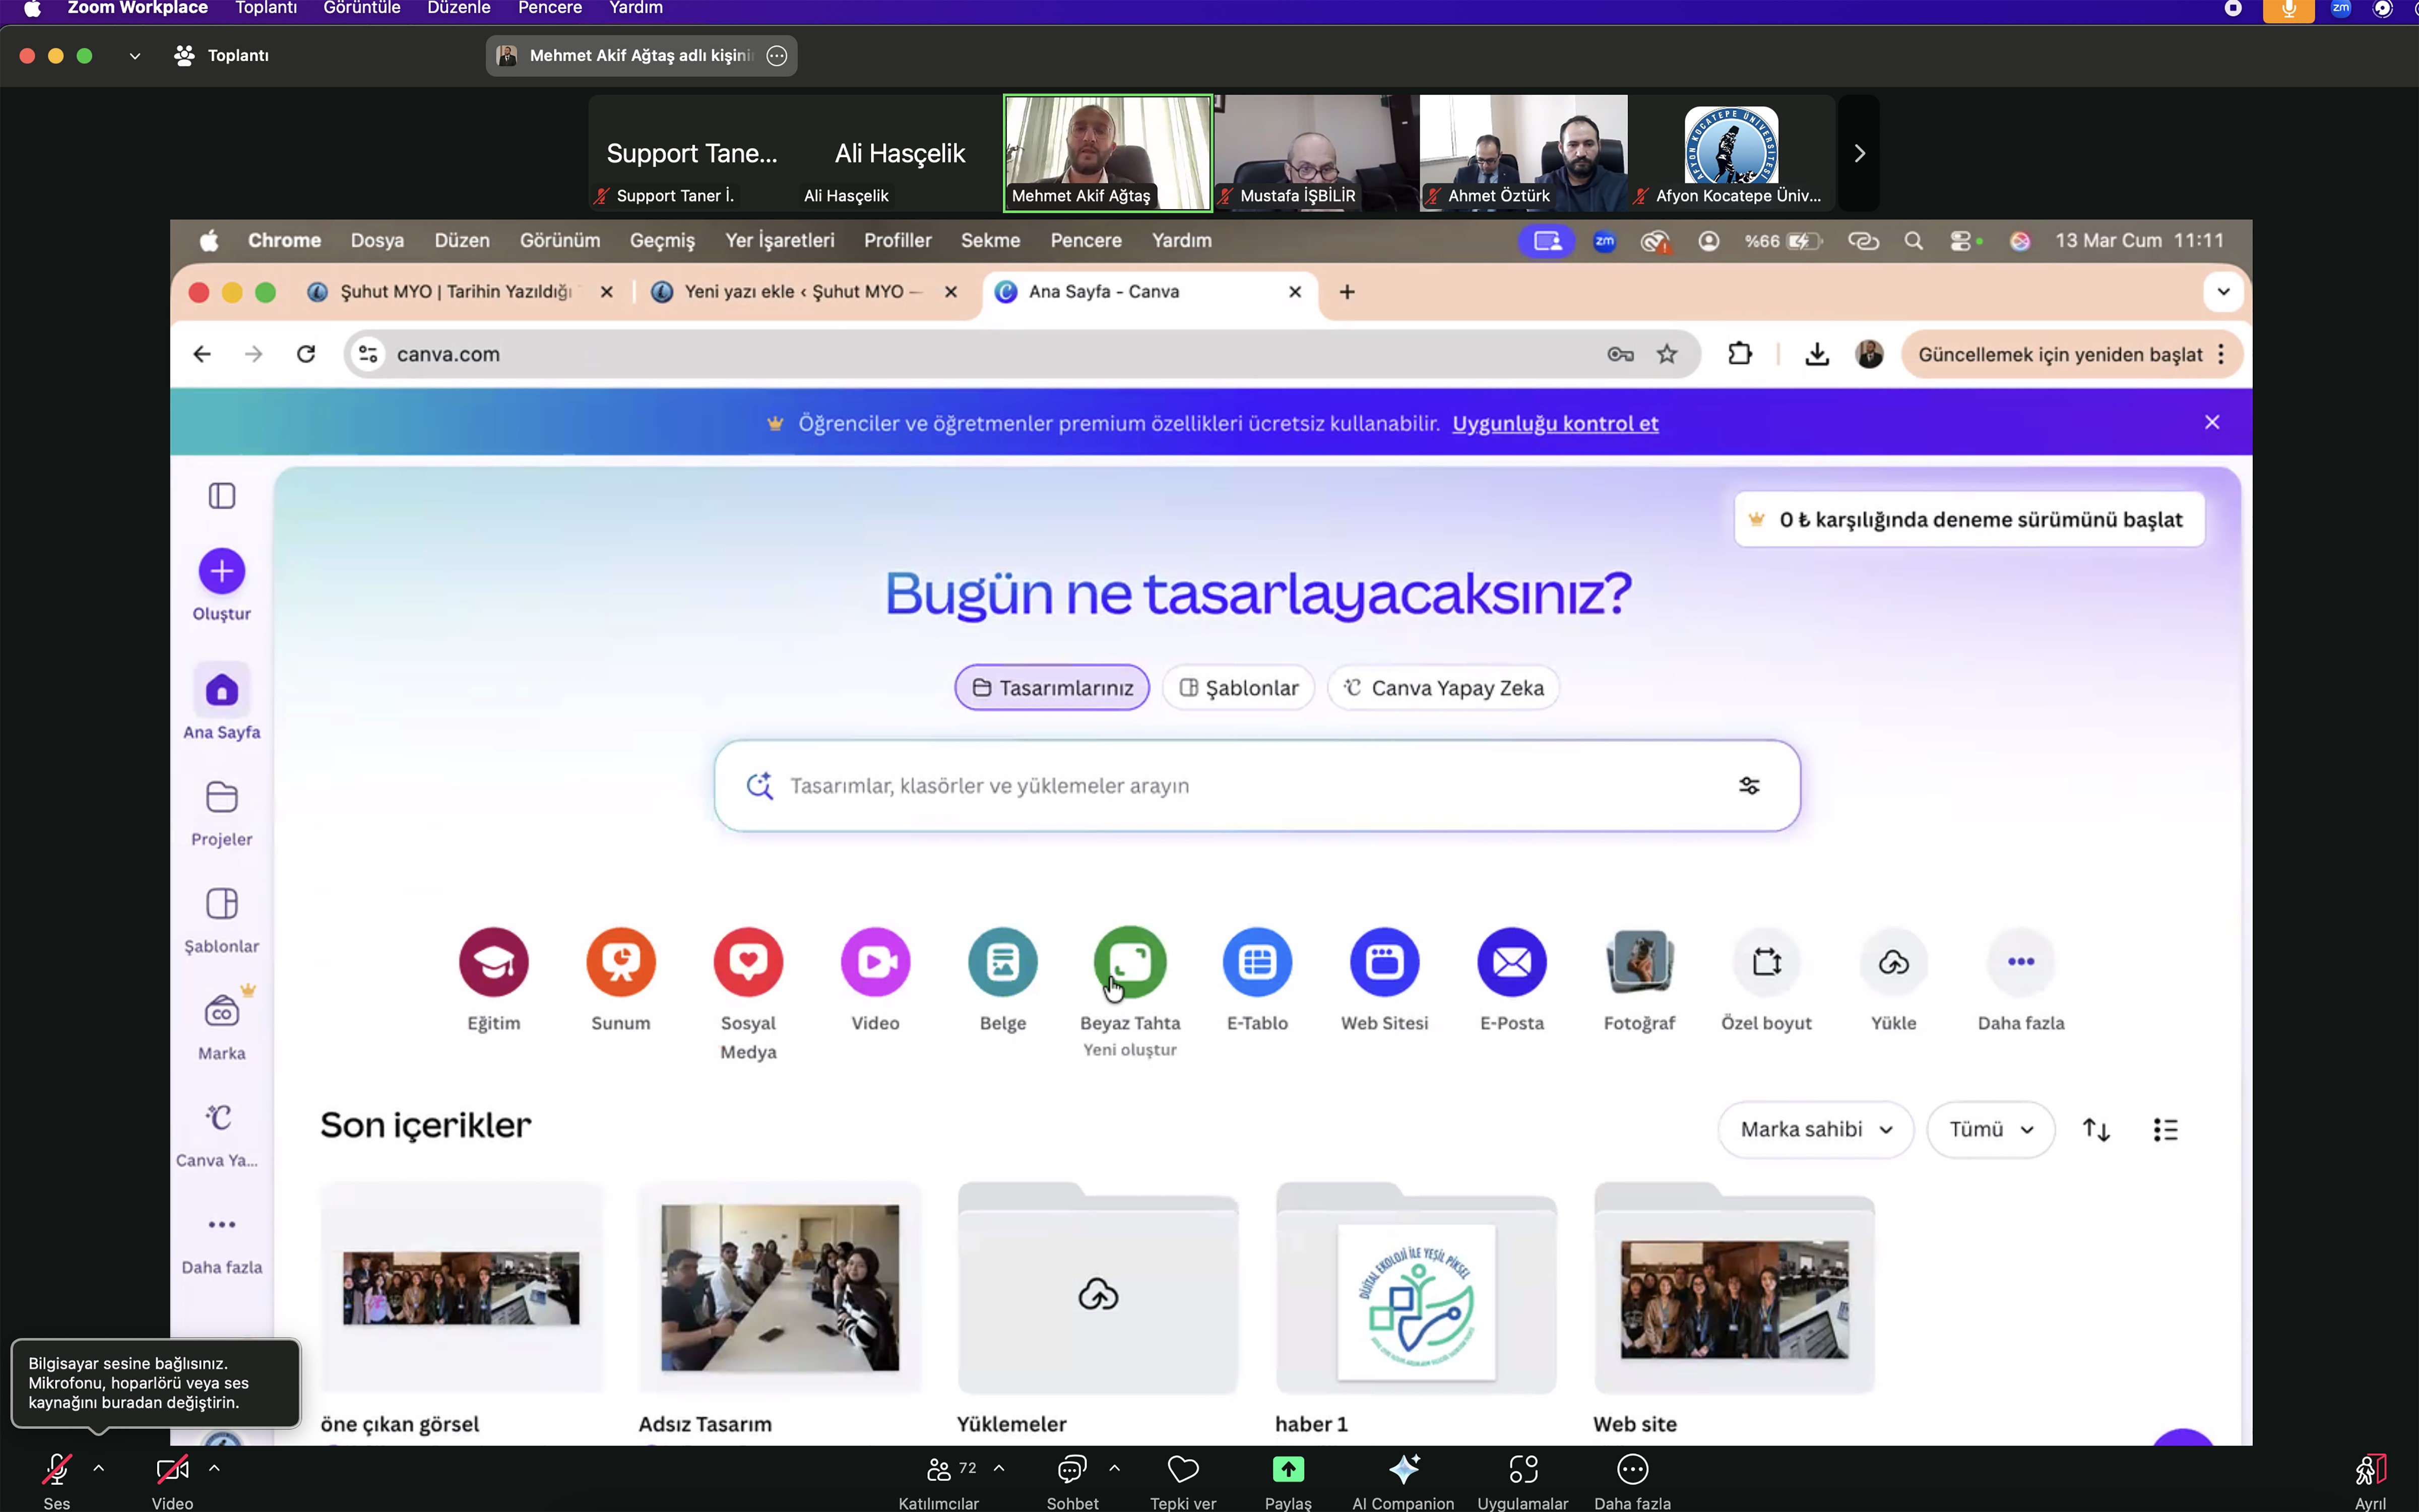Viewport: 2419px width, 1512px height.
Task: Expand audio options arrow beside Ses
Action: [98, 1468]
